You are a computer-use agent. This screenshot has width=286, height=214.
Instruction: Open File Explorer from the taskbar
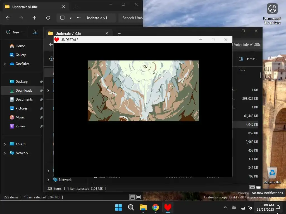pos(143,207)
